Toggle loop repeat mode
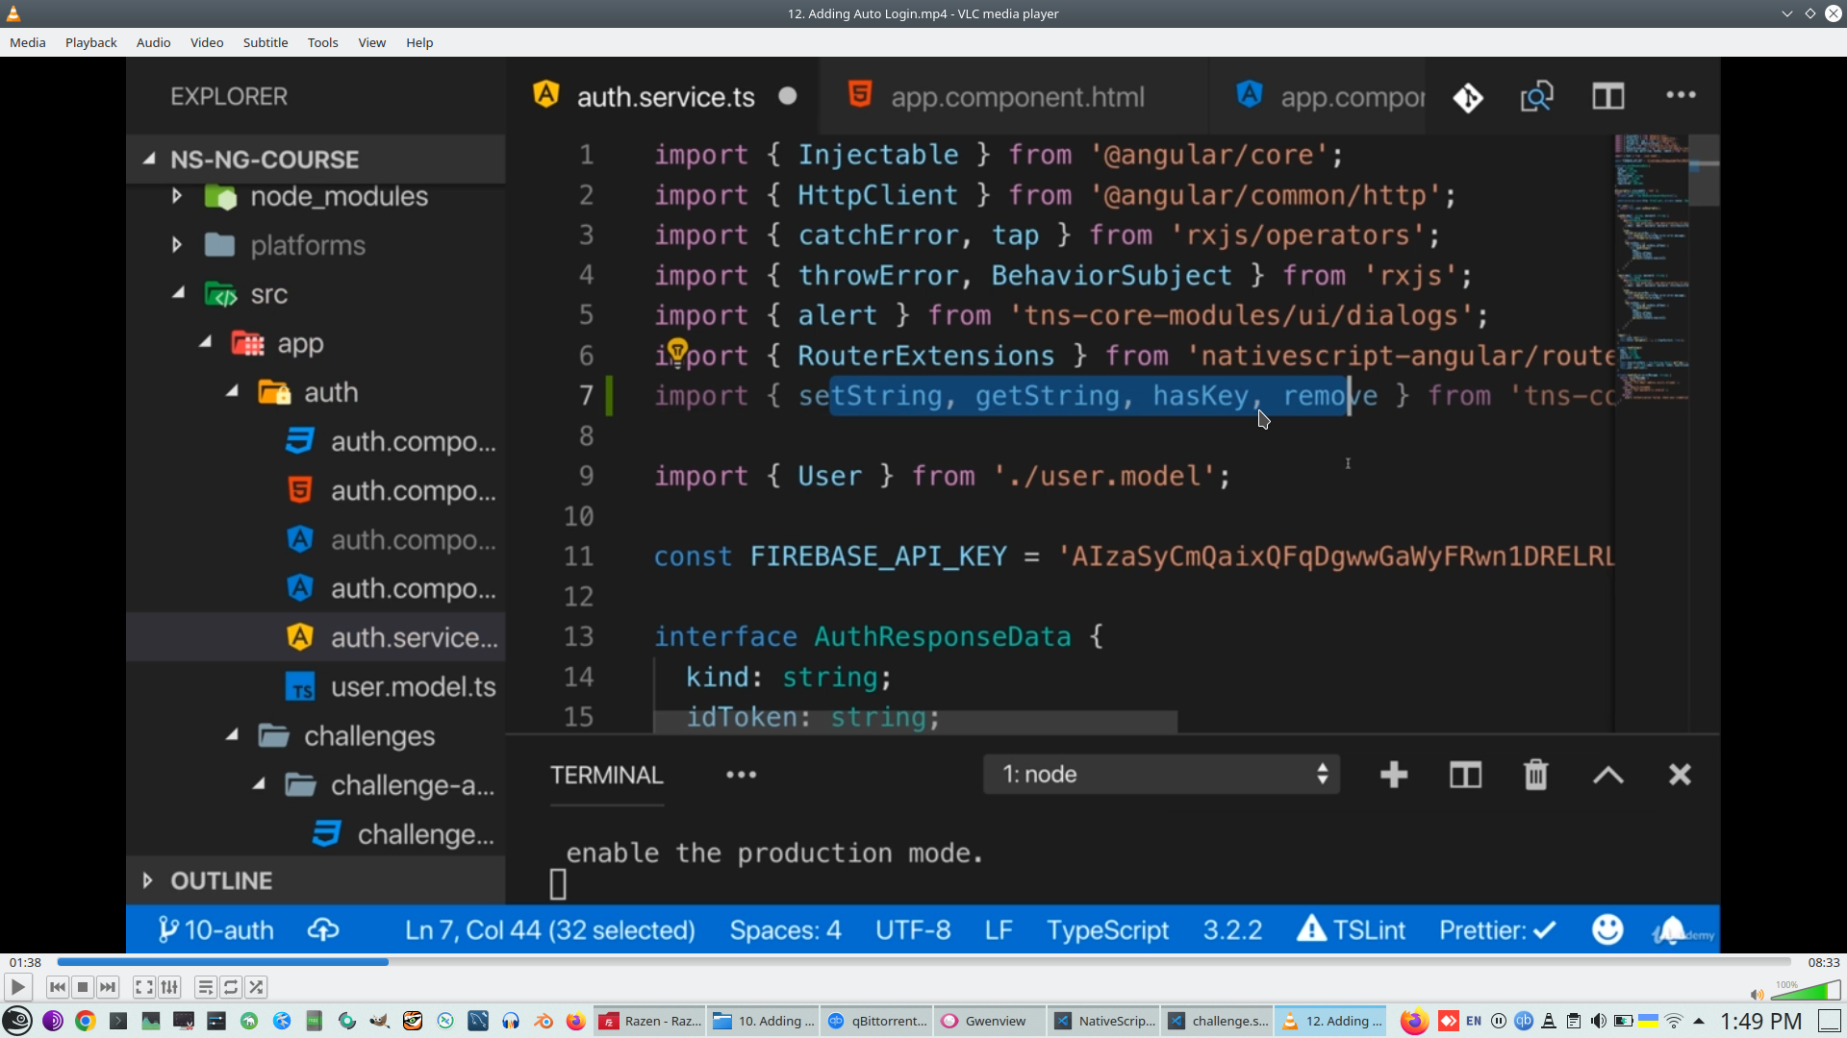 point(231,987)
